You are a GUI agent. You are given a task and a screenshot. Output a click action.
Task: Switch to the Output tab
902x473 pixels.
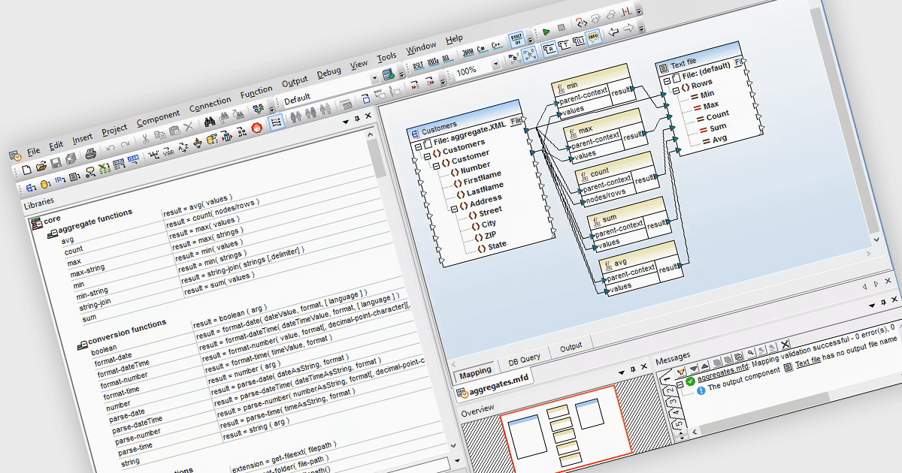tap(571, 347)
